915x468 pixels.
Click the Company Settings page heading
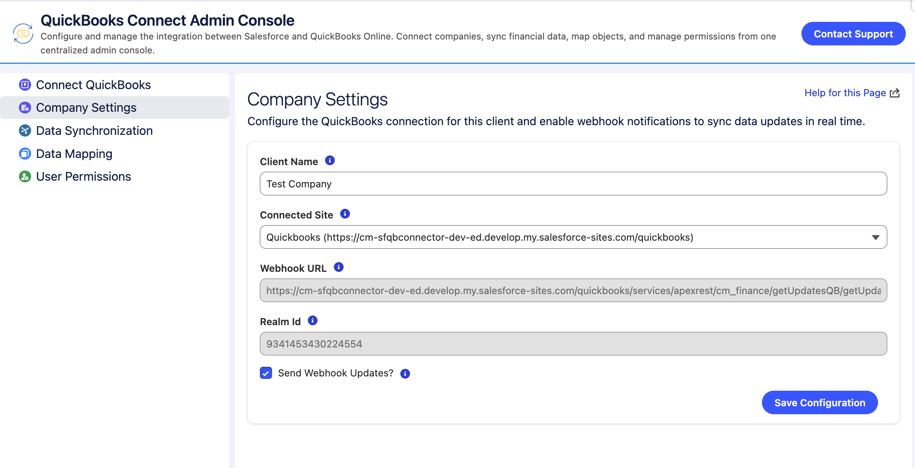317,100
